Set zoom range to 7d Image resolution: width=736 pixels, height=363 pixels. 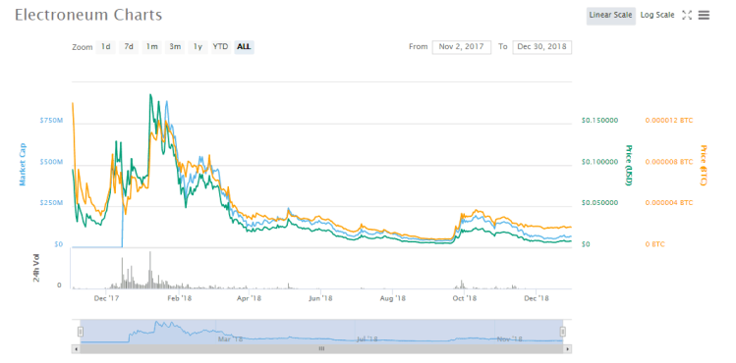(129, 47)
